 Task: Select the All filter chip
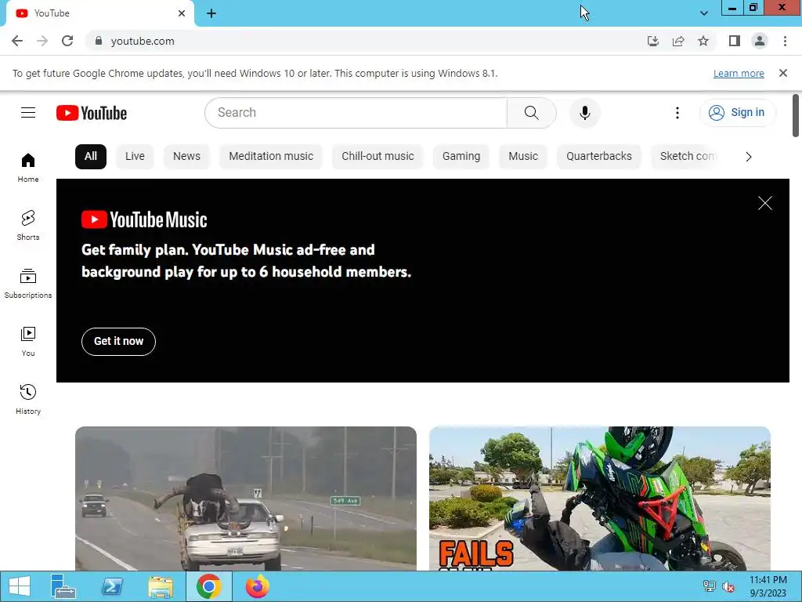click(91, 157)
